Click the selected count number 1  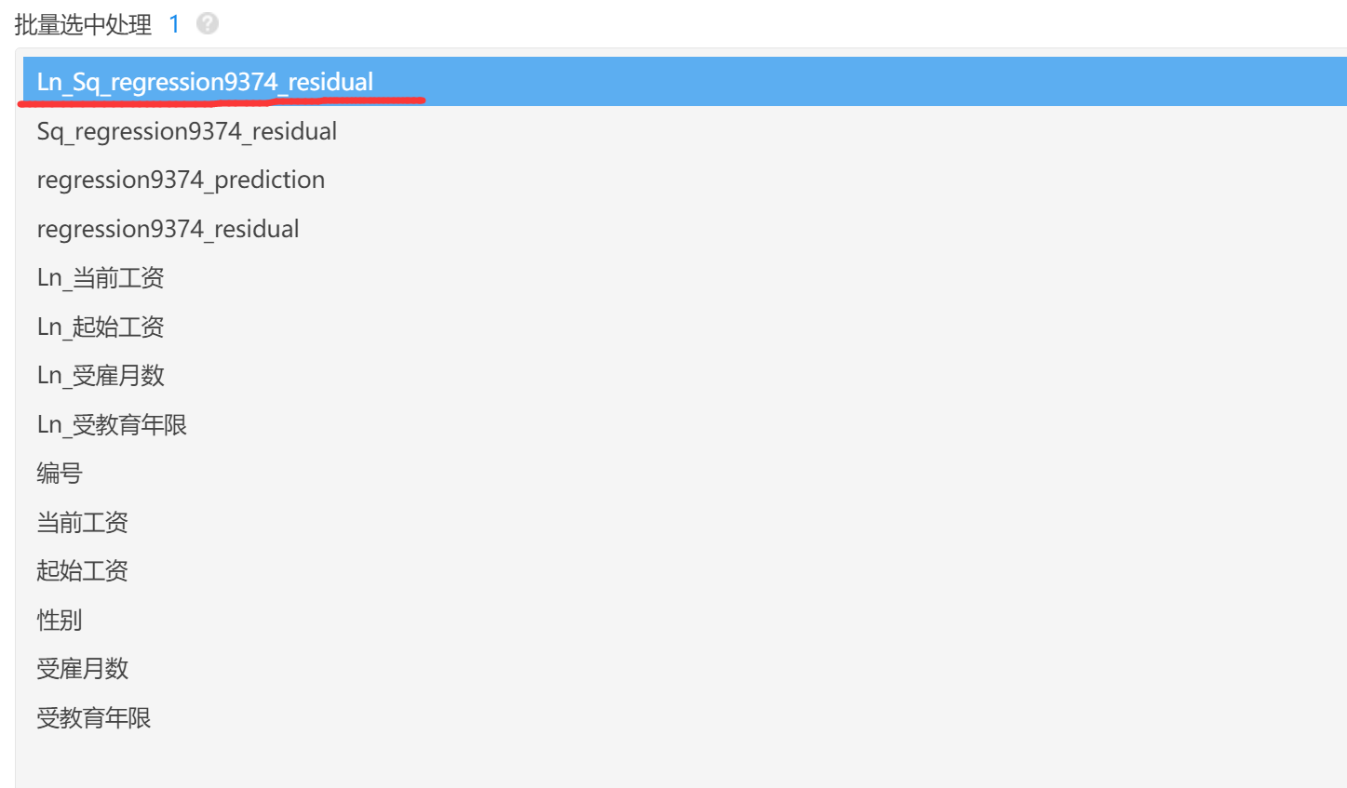coord(174,24)
